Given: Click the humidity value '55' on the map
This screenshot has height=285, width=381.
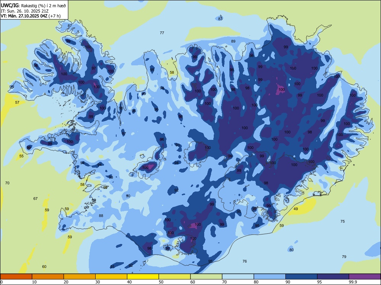Looking at the screenshot, I should (21, 156).
